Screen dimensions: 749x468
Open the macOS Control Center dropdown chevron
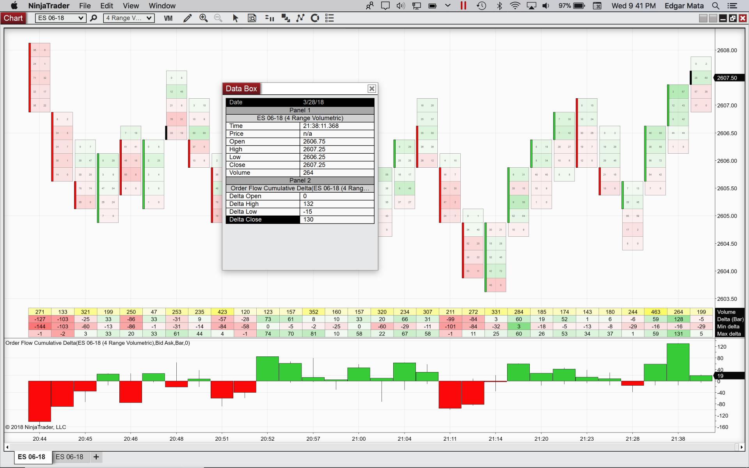448,5
